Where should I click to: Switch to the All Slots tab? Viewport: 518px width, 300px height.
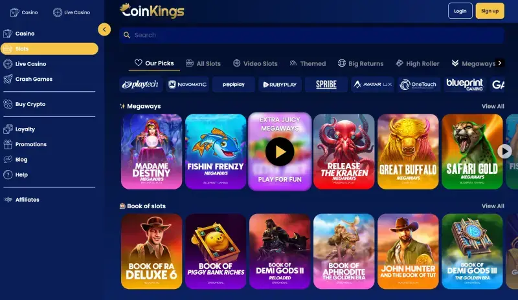tap(203, 63)
